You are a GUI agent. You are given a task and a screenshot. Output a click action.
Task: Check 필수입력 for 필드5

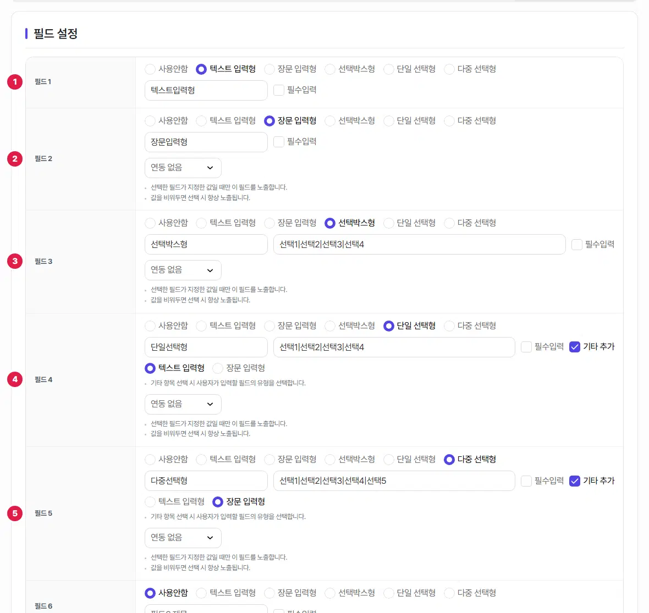coord(526,481)
